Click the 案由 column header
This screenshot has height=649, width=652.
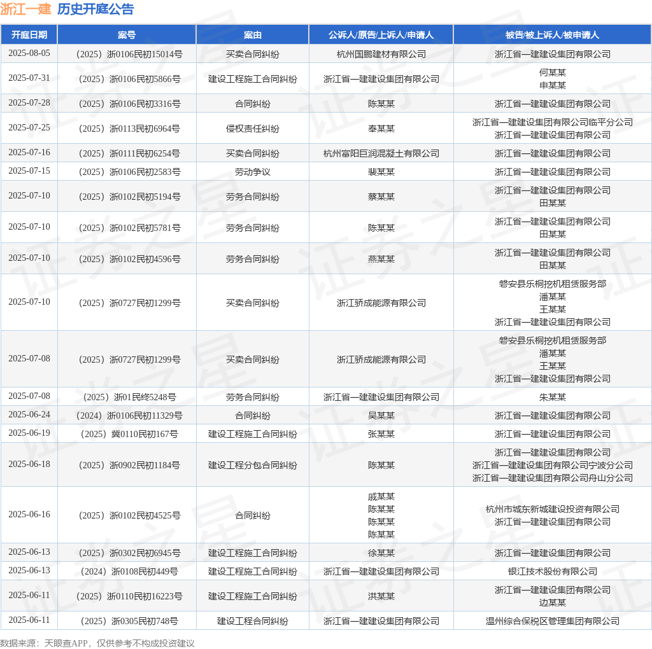pos(252,35)
